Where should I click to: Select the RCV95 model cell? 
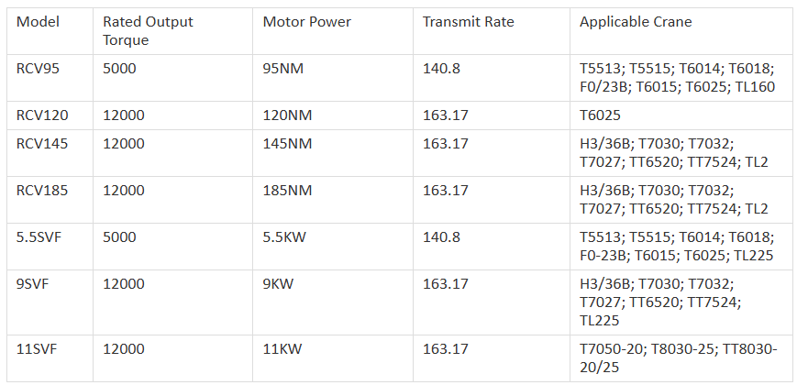pyautogui.click(x=50, y=78)
